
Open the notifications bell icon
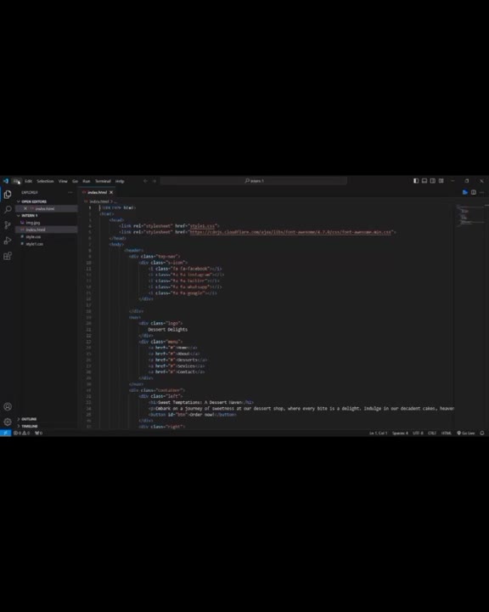tap(482, 433)
